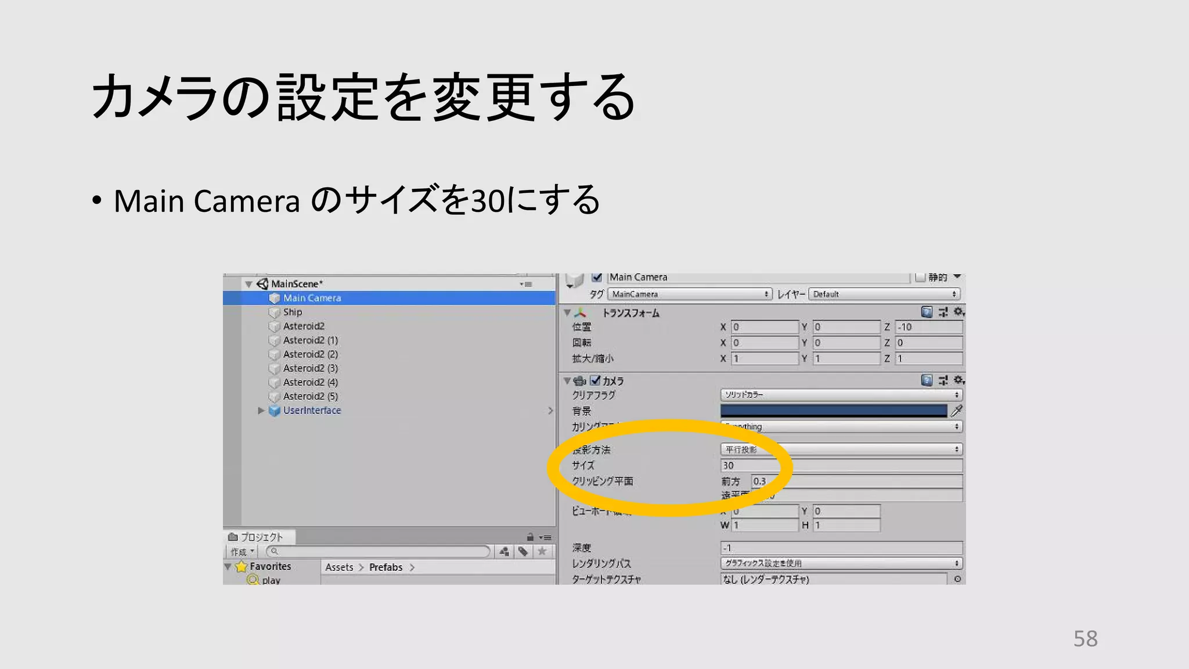The image size is (1189, 669).
Task: Click the Main Camera cube icon
Action: tap(275, 298)
